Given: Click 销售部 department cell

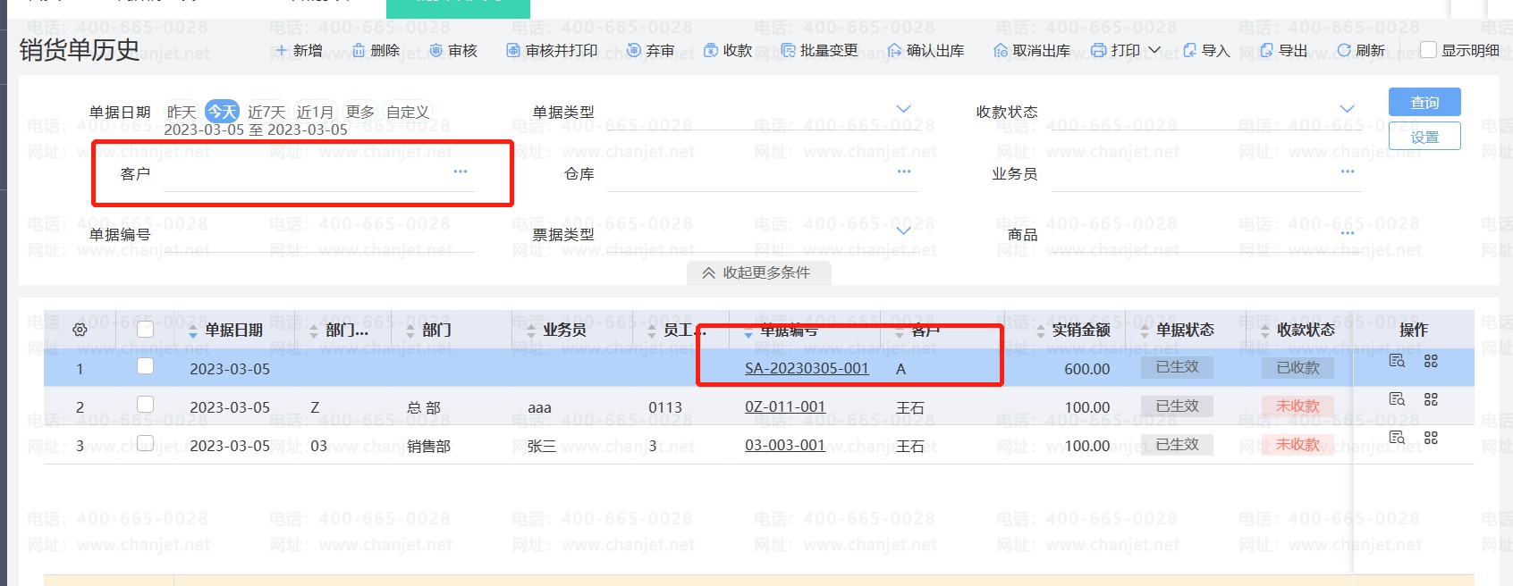Looking at the screenshot, I should [428, 446].
